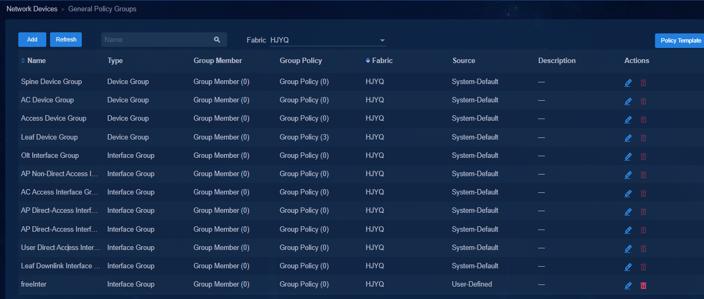Sort the table by Fabric column
The image size is (704, 299).
point(368,61)
